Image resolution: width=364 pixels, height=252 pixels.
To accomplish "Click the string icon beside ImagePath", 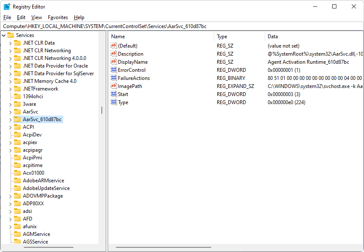I will tap(114, 86).
